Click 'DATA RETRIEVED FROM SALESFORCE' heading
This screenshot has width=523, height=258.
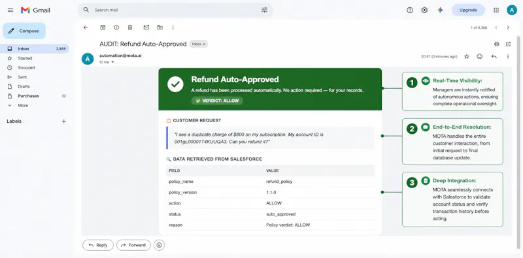pyautogui.click(x=218, y=159)
